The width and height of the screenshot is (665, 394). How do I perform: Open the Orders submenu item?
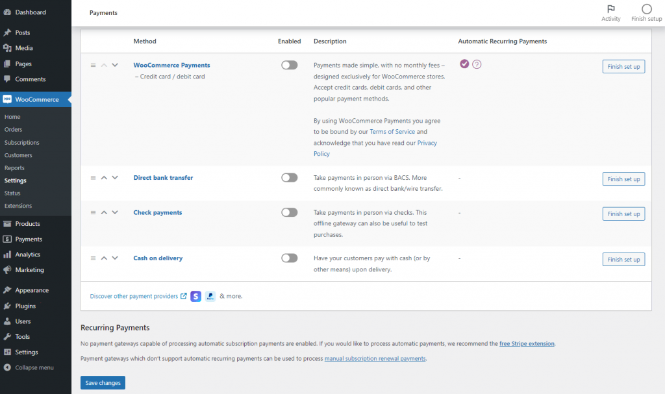click(x=13, y=130)
